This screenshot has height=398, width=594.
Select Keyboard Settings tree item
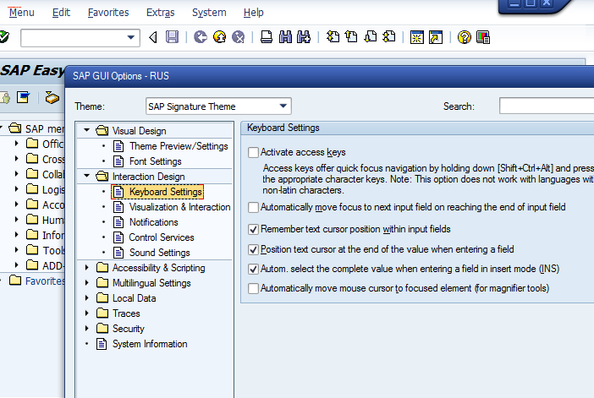click(166, 192)
